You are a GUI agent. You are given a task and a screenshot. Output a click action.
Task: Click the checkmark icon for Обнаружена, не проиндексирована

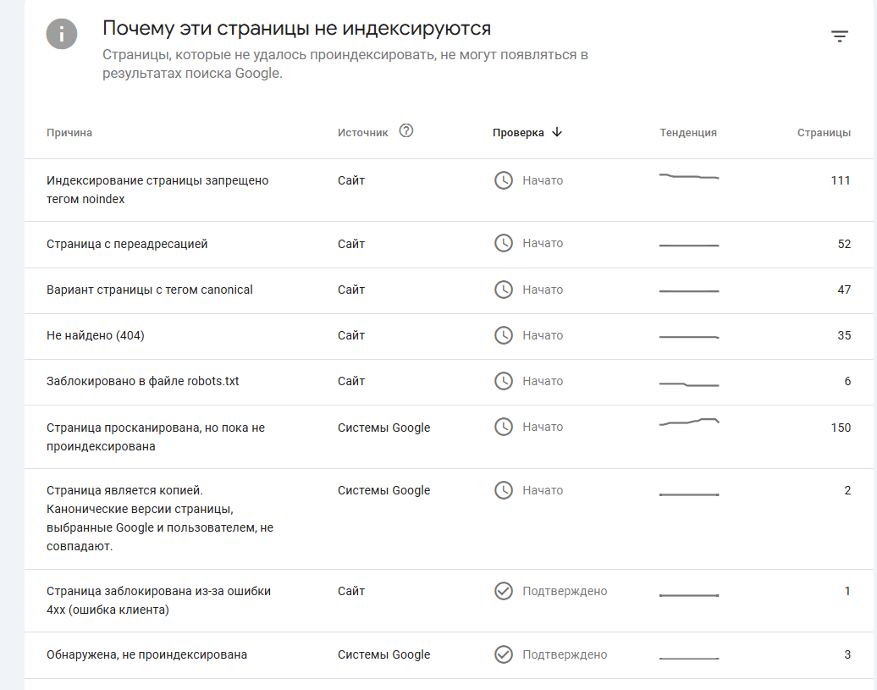pos(504,654)
